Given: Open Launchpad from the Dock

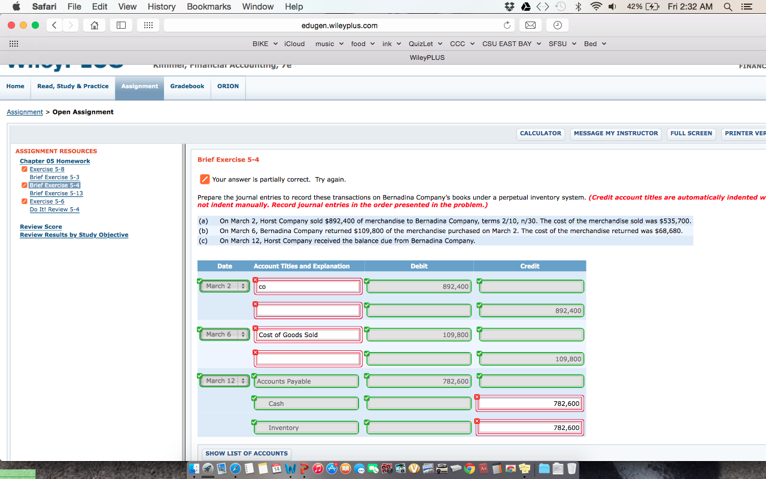Looking at the screenshot, I should [208, 468].
